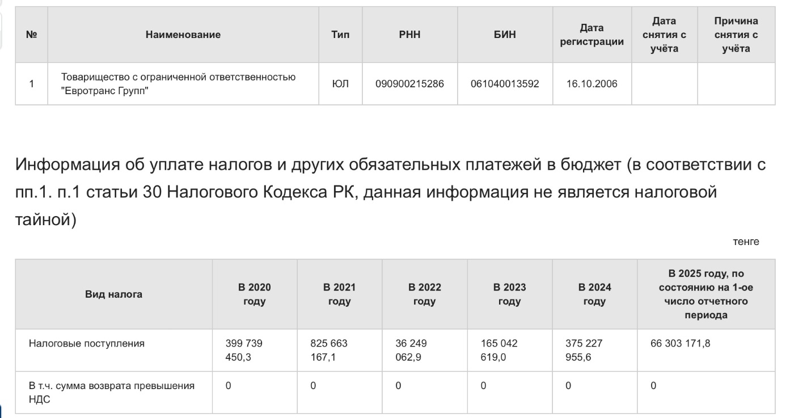Click the "Налоговые поступления" row label
Screen dimensions: 790x418
click(x=87, y=344)
